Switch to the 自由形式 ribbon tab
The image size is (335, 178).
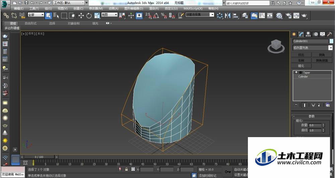point(30,23)
